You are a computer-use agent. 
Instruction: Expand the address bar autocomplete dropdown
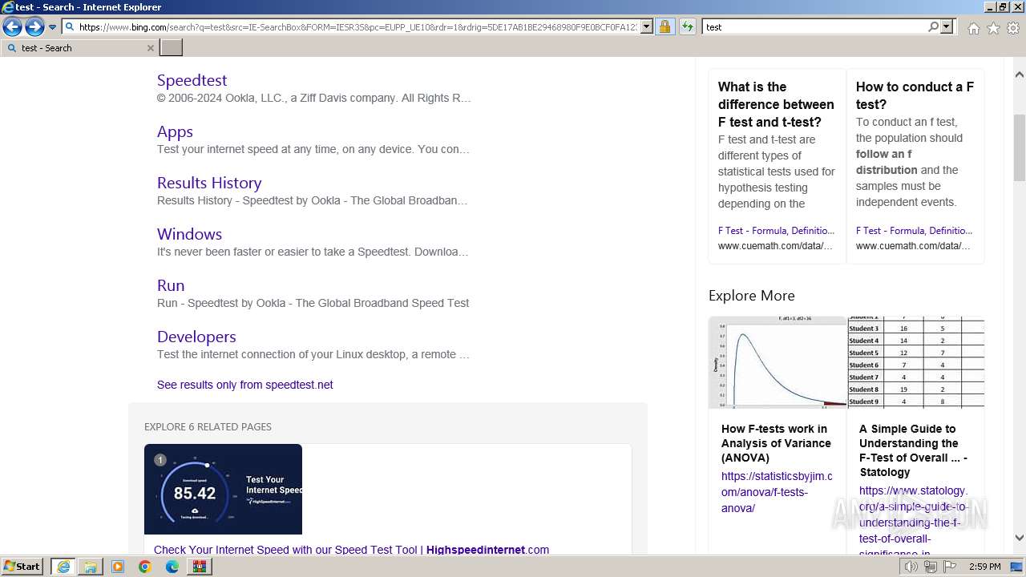point(647,27)
